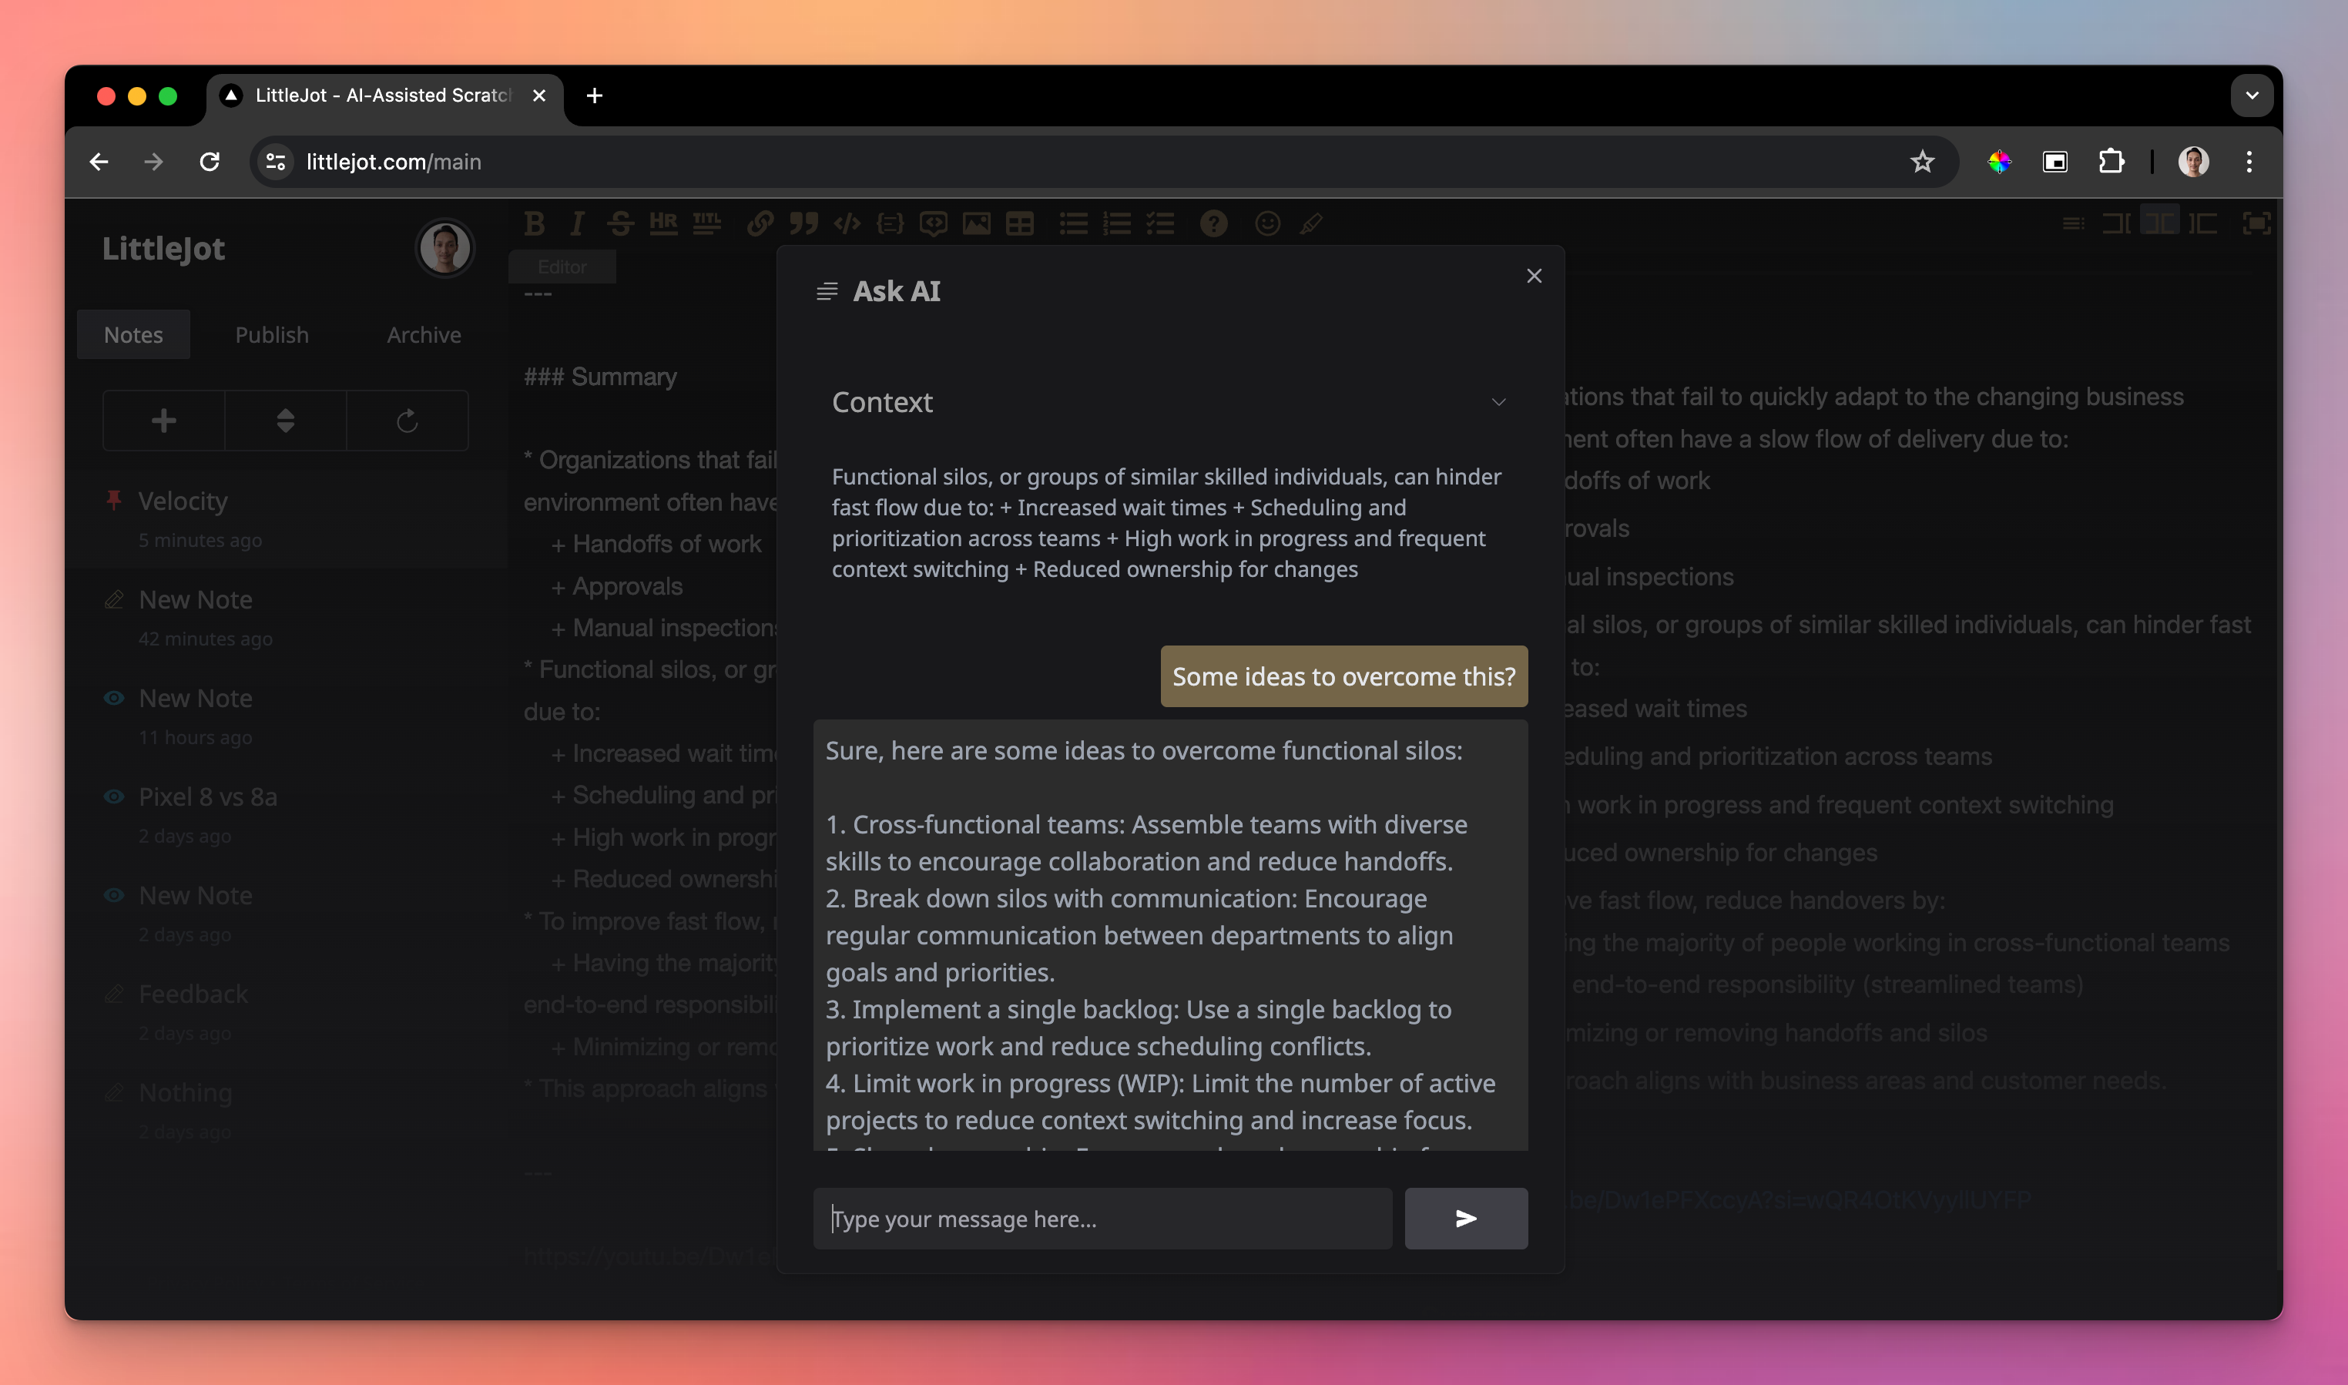Screen dimensions: 2348x1385
Task: Toggle bold formatting in editor toolbar
Action: (x=534, y=223)
